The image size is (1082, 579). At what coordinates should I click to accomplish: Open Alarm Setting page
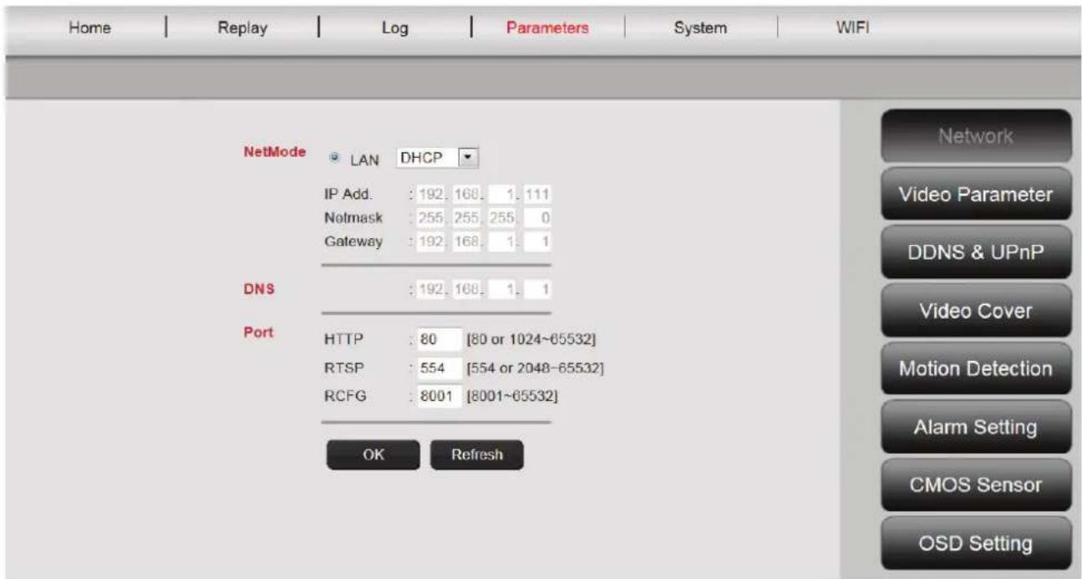[976, 427]
